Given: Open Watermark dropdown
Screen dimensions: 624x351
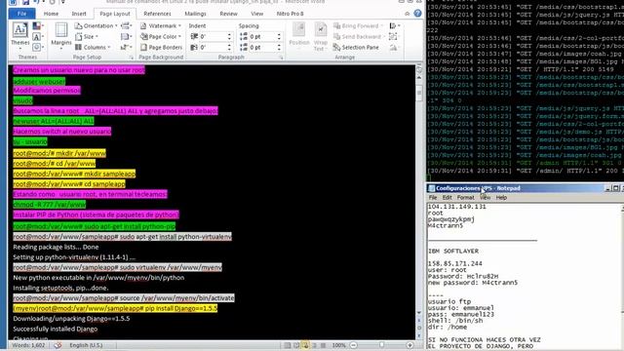Looking at the screenshot, I should coord(161,26).
